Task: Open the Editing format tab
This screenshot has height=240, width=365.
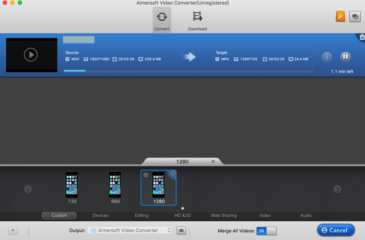Action: pyautogui.click(x=141, y=216)
